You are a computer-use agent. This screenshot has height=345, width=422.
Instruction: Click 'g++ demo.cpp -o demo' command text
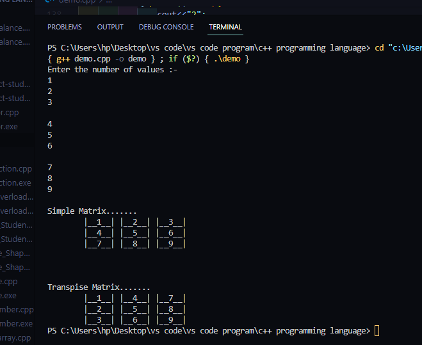tap(101, 59)
